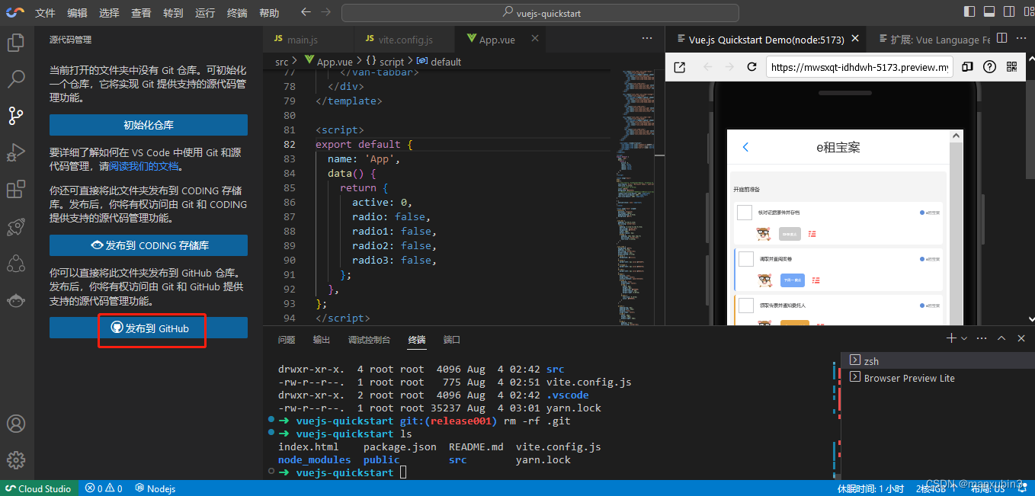Open more actions for preview editor group

tap(1021, 38)
